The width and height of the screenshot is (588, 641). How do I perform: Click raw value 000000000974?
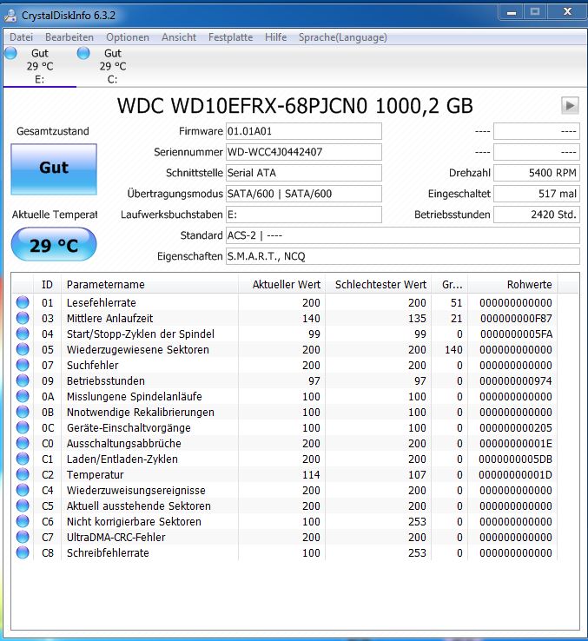(x=516, y=380)
